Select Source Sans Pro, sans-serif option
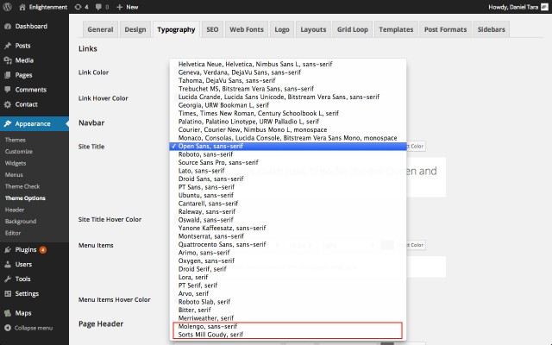The width and height of the screenshot is (552, 345). pyautogui.click(x=288, y=163)
